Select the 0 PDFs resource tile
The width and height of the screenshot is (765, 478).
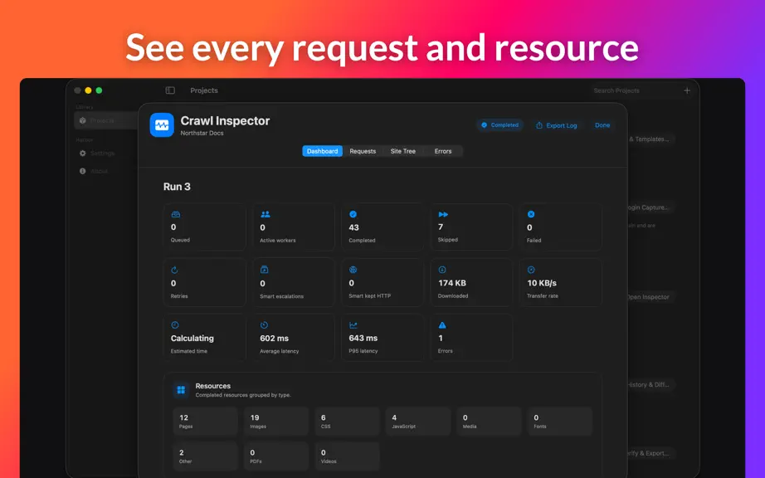click(276, 456)
